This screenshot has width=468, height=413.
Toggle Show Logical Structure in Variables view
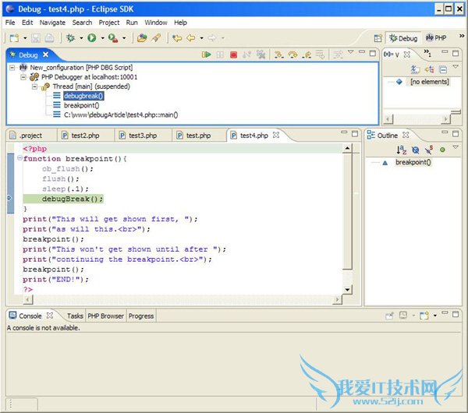pos(430,69)
